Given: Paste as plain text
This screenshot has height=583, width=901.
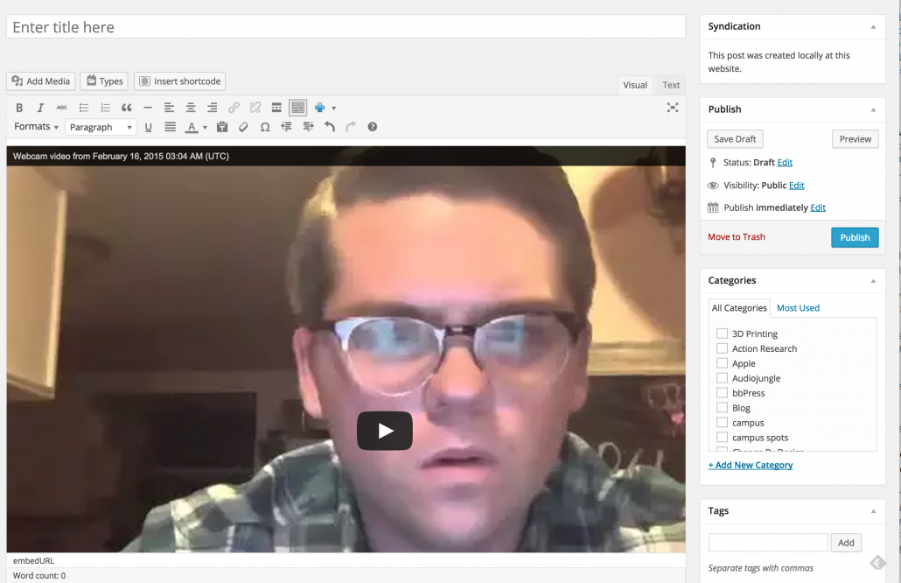Looking at the screenshot, I should point(222,127).
